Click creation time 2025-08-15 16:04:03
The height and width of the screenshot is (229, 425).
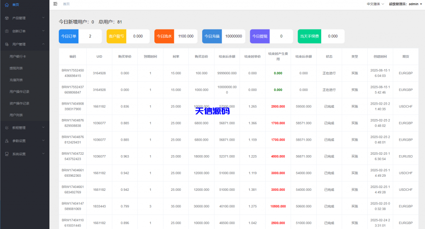(x=380, y=73)
